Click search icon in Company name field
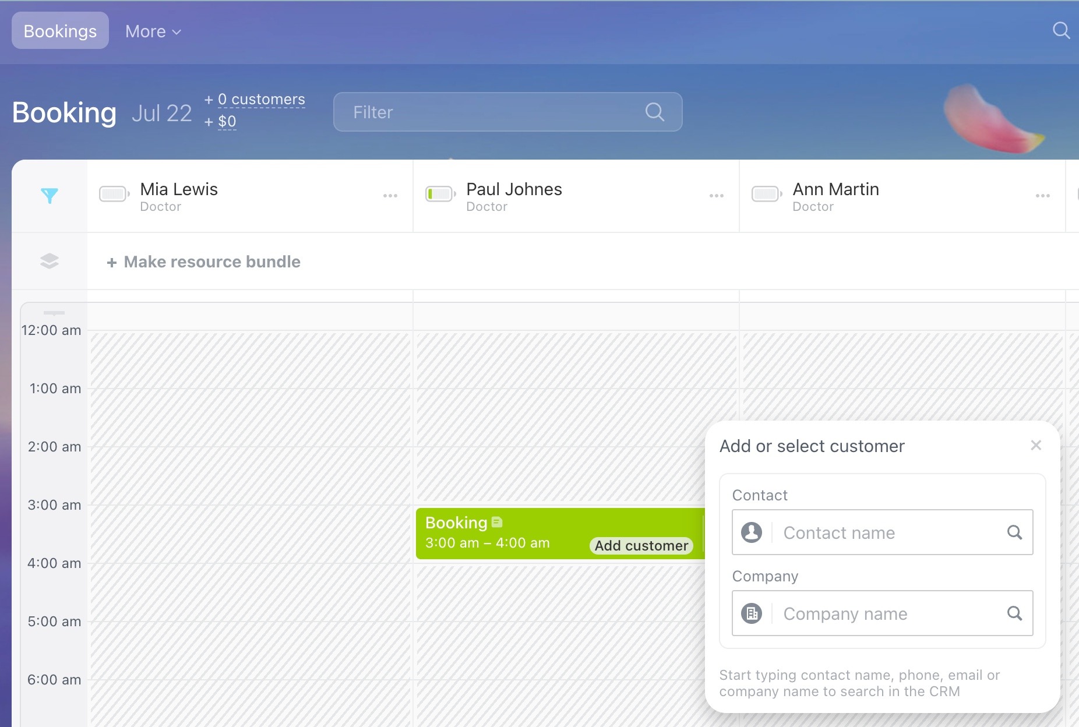The image size is (1079, 727). click(1014, 613)
